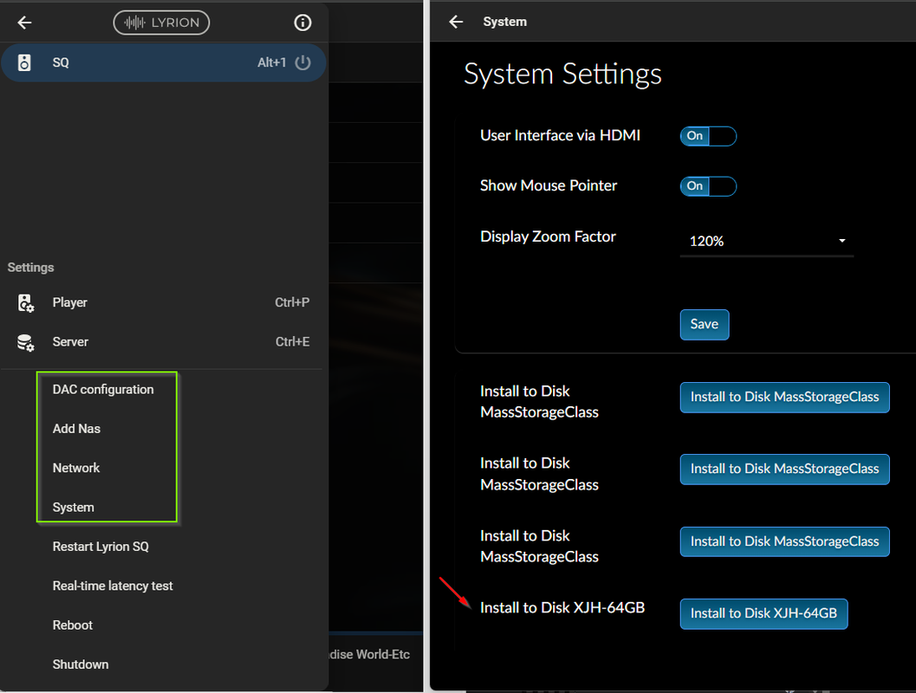The height and width of the screenshot is (693, 916).
Task: Open Display Zoom Factor dropdown
Action: pyautogui.click(x=766, y=241)
